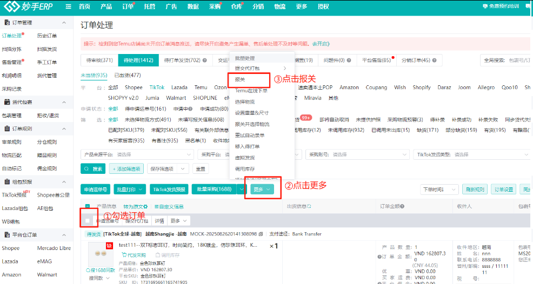Click the 去开启 link in the warning
The width and height of the screenshot is (533, 284).
321,44
